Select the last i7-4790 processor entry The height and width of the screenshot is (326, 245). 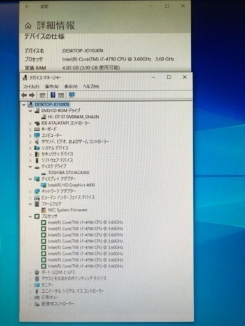pyautogui.click(x=85, y=266)
